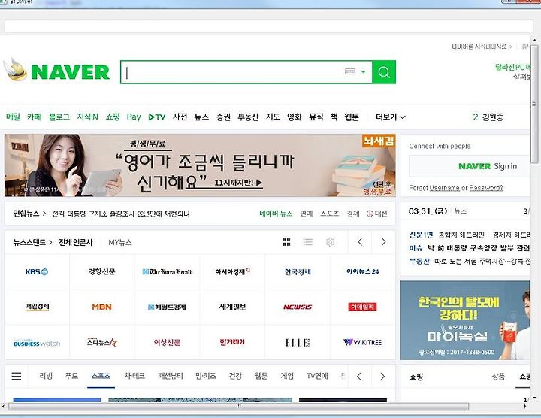Click the 마이녹실 hair loss advertisement
The image size is (541, 418).
point(465,320)
